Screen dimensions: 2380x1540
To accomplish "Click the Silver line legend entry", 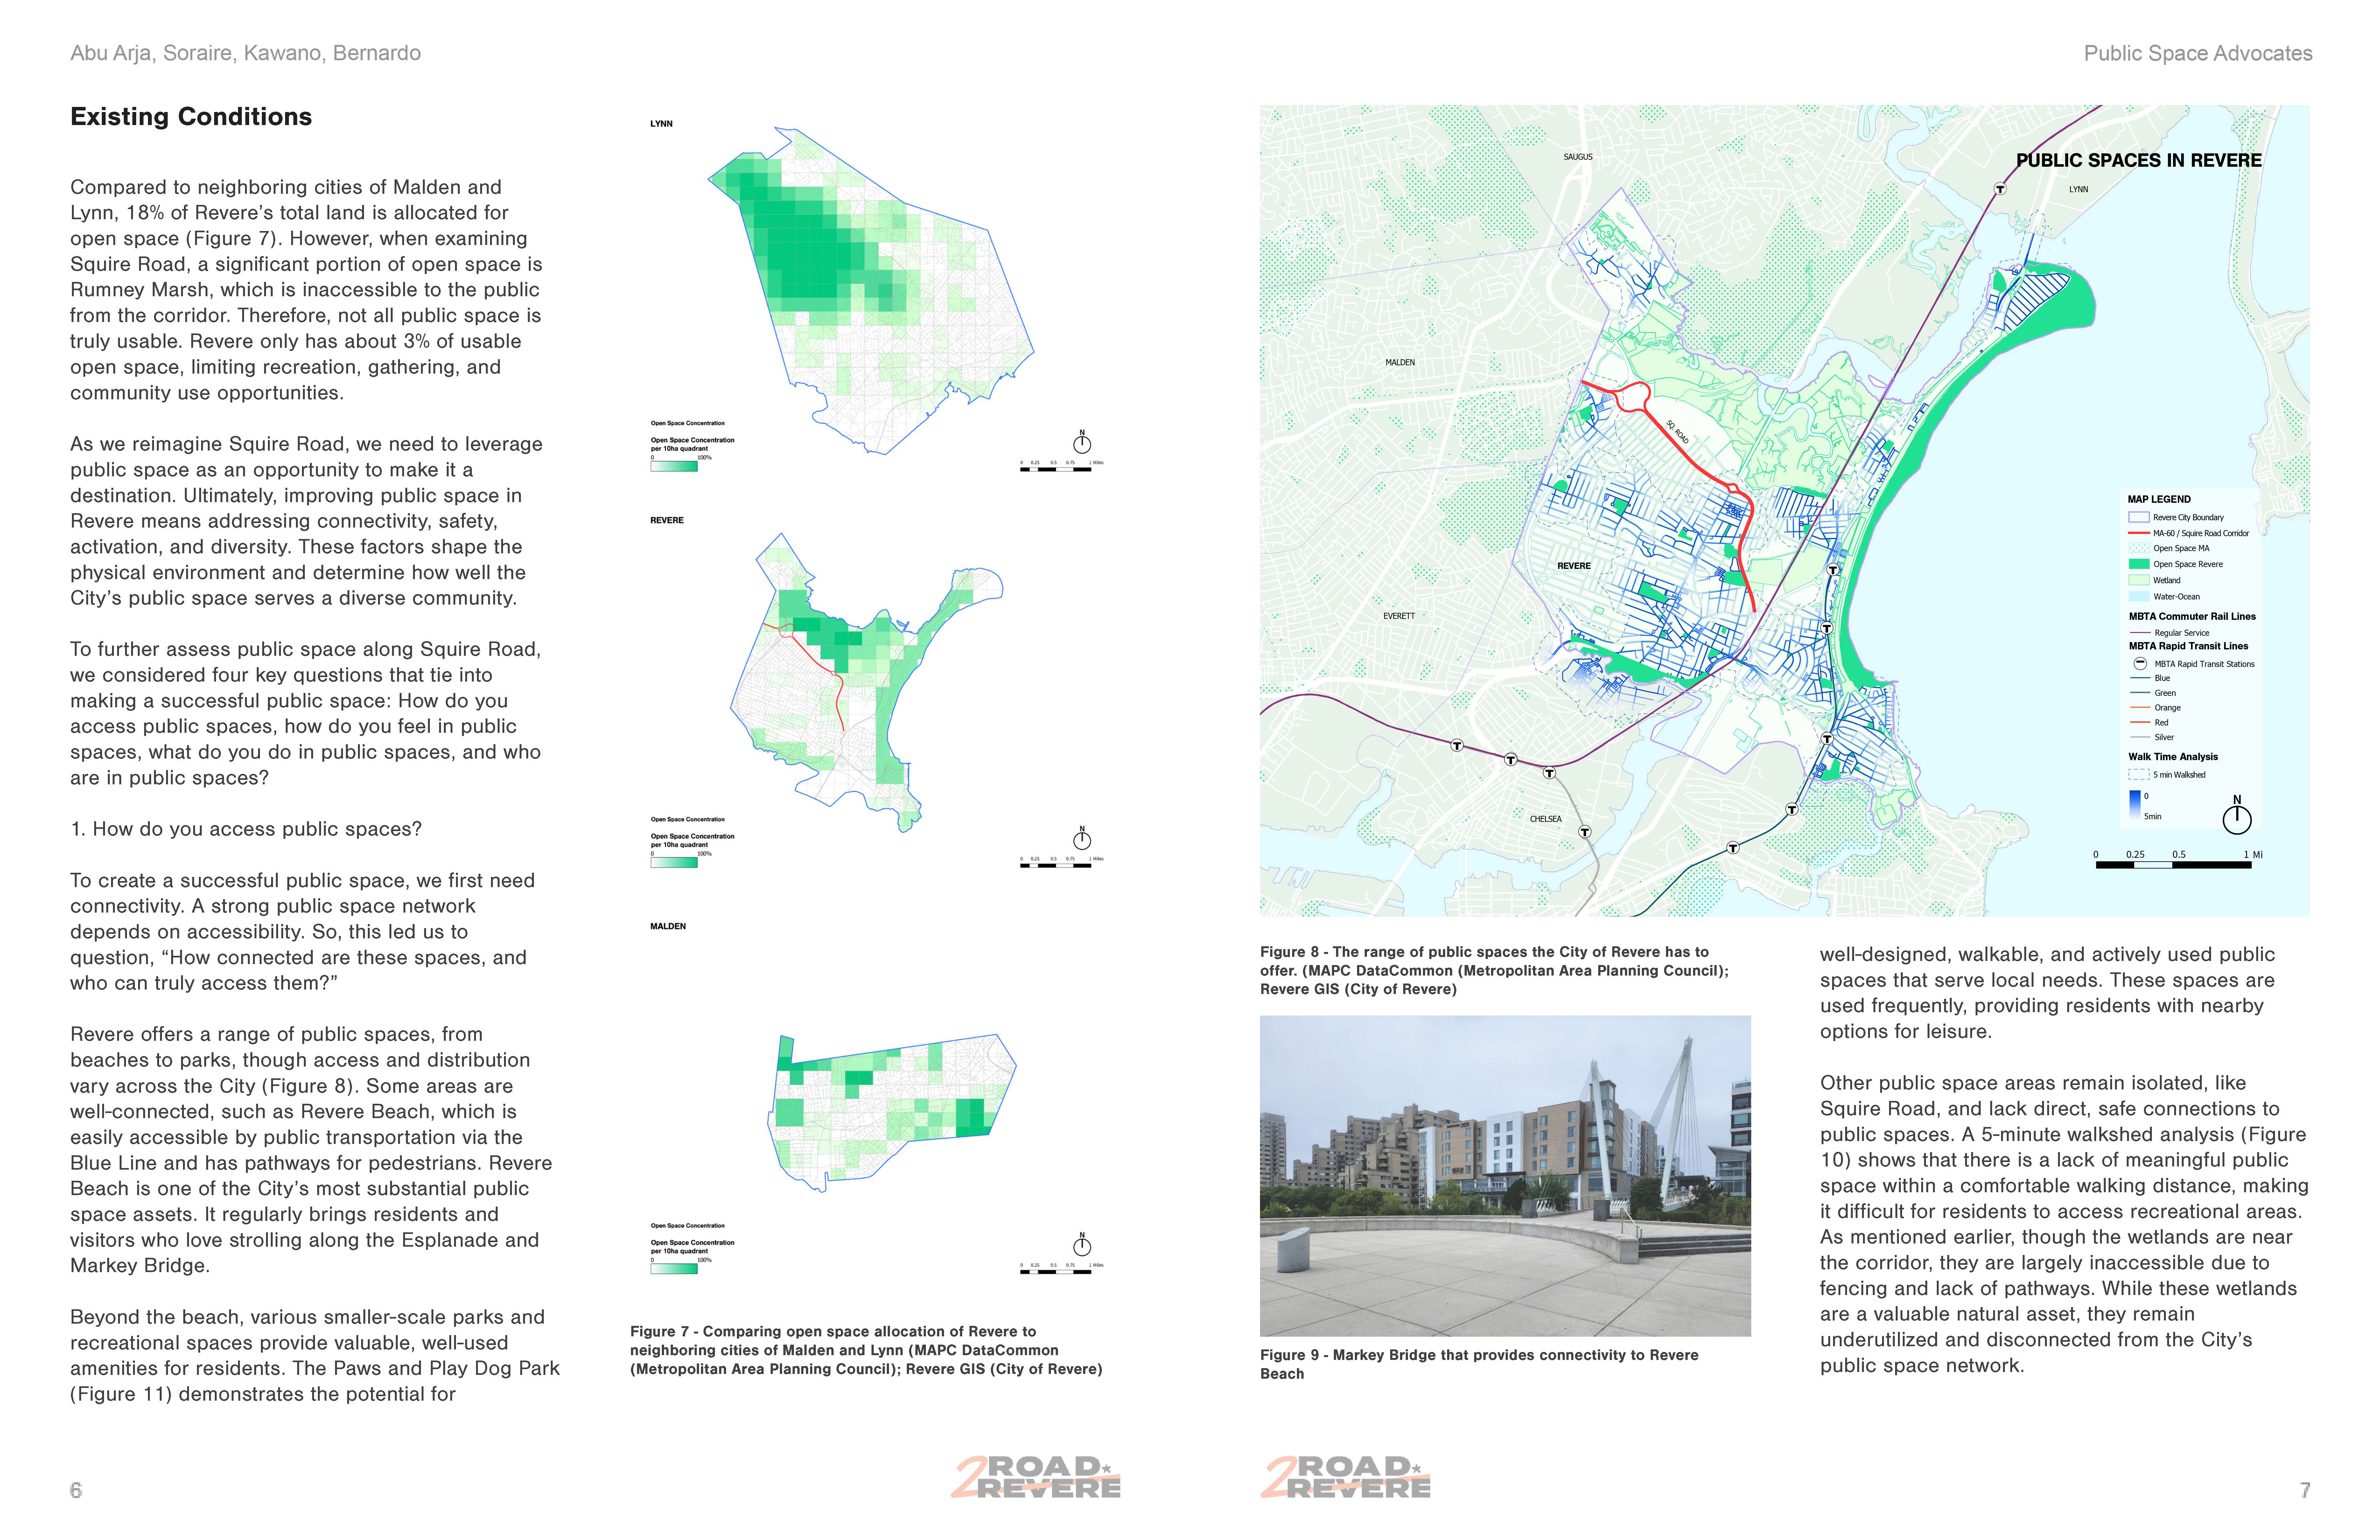I will pos(2152,737).
